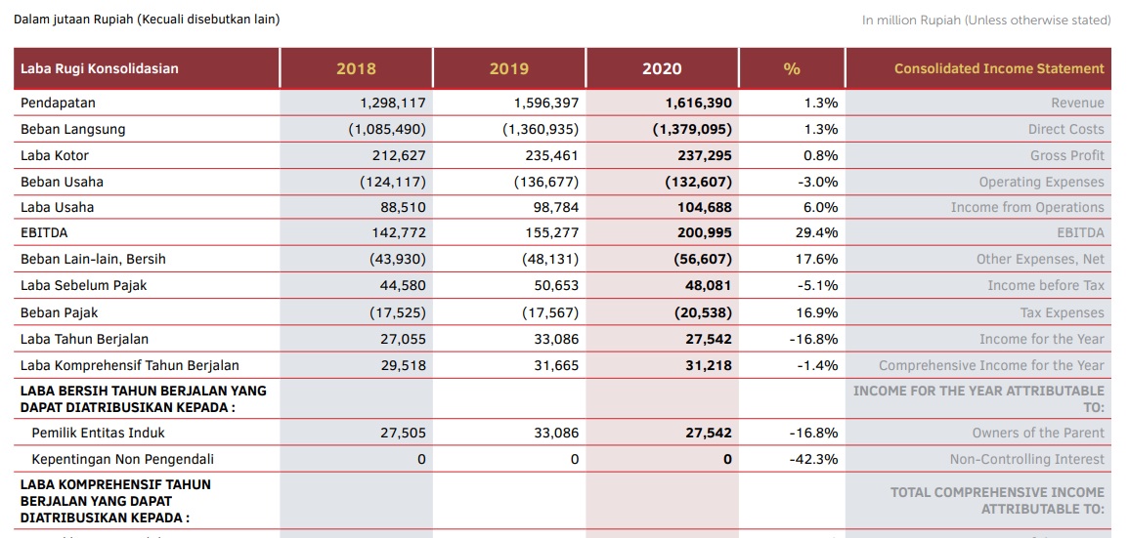Click EBITDA 2019 value 155,277
This screenshot has width=1129, height=538.
click(x=551, y=233)
